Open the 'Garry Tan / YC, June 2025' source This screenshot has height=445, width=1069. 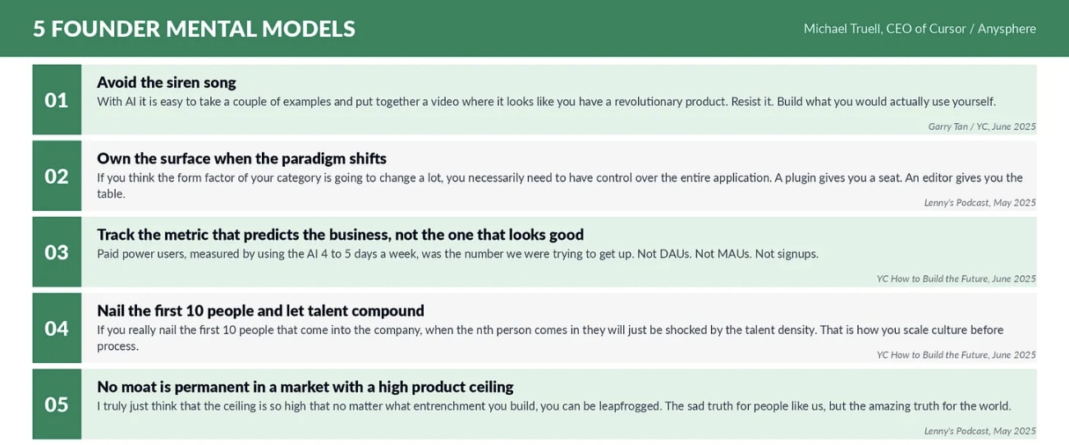pos(982,126)
